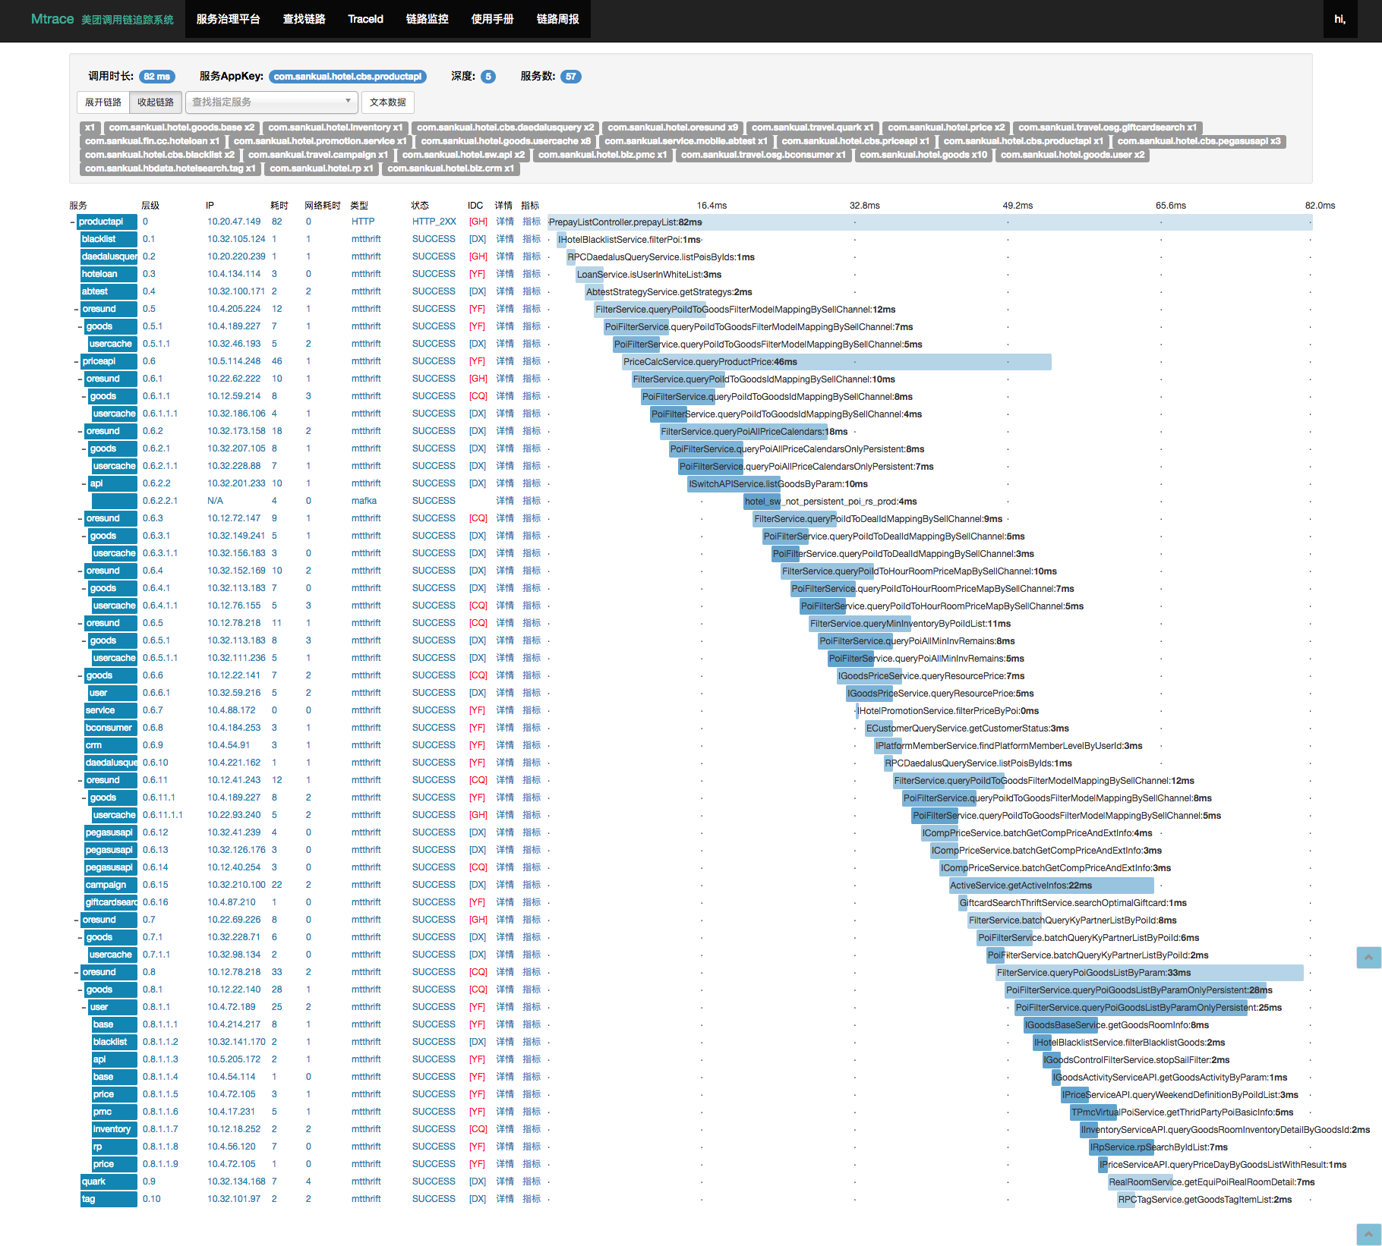1382x1246 pixels.
Task: Click the FilterService.queryPoiGoodsListByParam 33ms bar
Action: pyautogui.click(x=1150, y=973)
